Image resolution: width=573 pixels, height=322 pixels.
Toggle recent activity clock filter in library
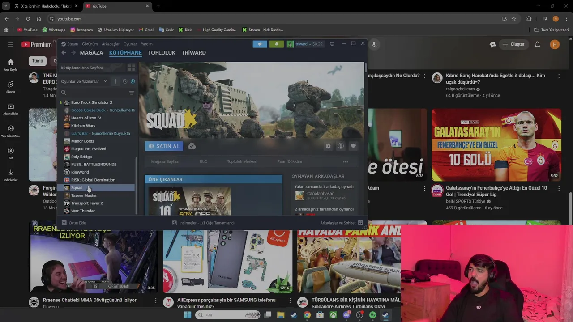pyautogui.click(x=125, y=81)
